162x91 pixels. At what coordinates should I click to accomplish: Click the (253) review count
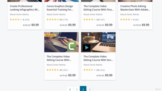click(x=27, y=20)
